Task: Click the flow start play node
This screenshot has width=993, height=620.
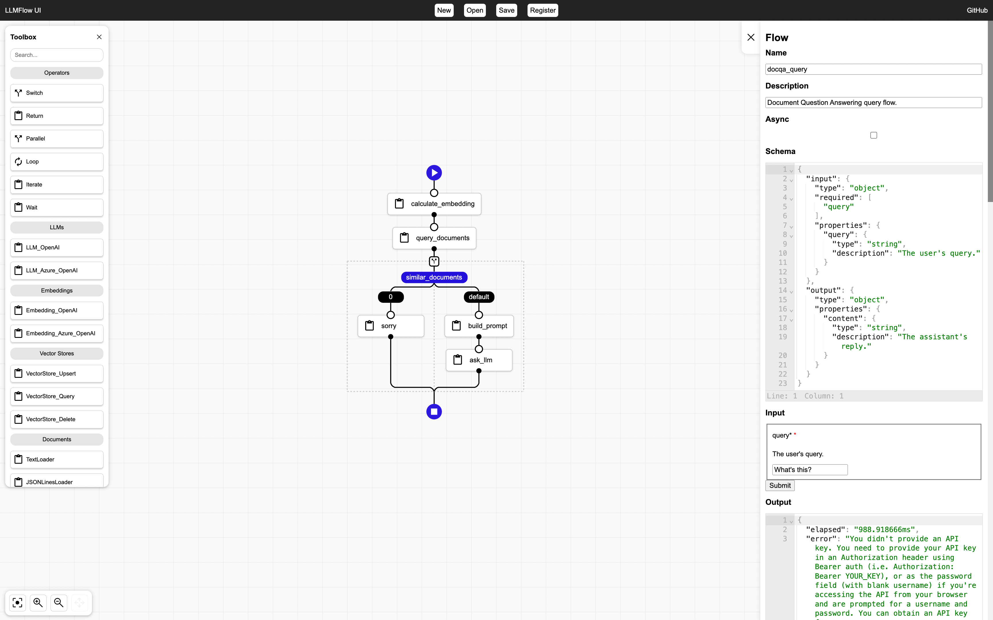Action: click(x=434, y=173)
